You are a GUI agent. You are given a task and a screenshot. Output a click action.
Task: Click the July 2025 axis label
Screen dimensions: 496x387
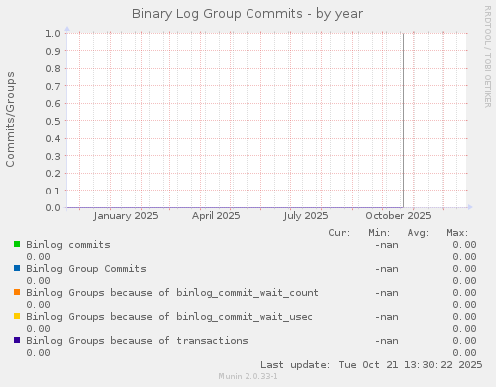pyautogui.click(x=306, y=216)
